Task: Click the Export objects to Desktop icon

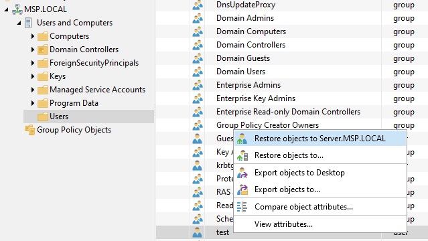Action: point(242,173)
